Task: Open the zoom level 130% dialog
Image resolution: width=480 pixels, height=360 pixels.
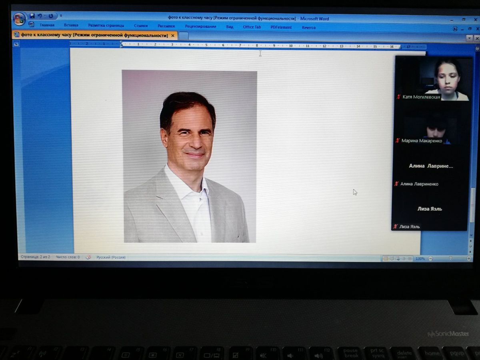Action: pos(420,259)
